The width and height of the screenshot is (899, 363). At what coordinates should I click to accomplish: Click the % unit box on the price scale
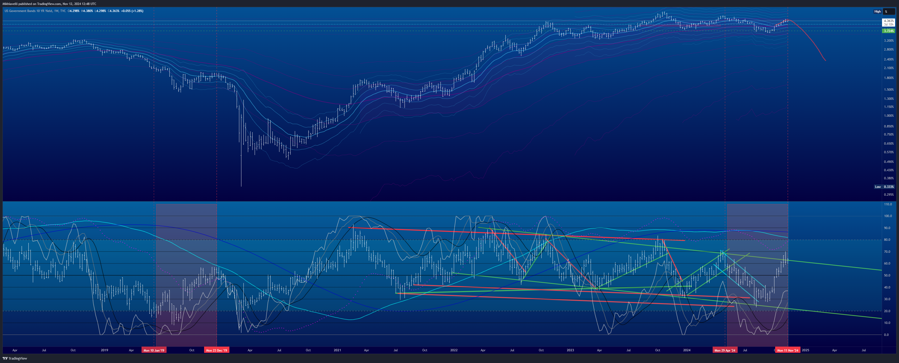[889, 11]
